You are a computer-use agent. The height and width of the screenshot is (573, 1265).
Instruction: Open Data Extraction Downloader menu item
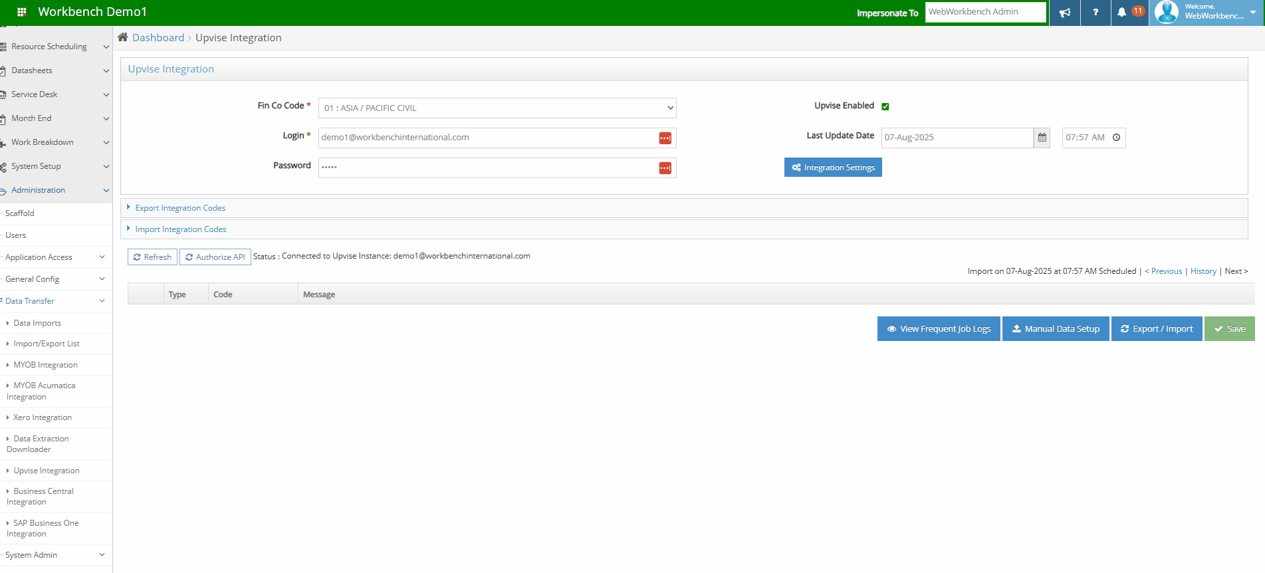pyautogui.click(x=38, y=444)
